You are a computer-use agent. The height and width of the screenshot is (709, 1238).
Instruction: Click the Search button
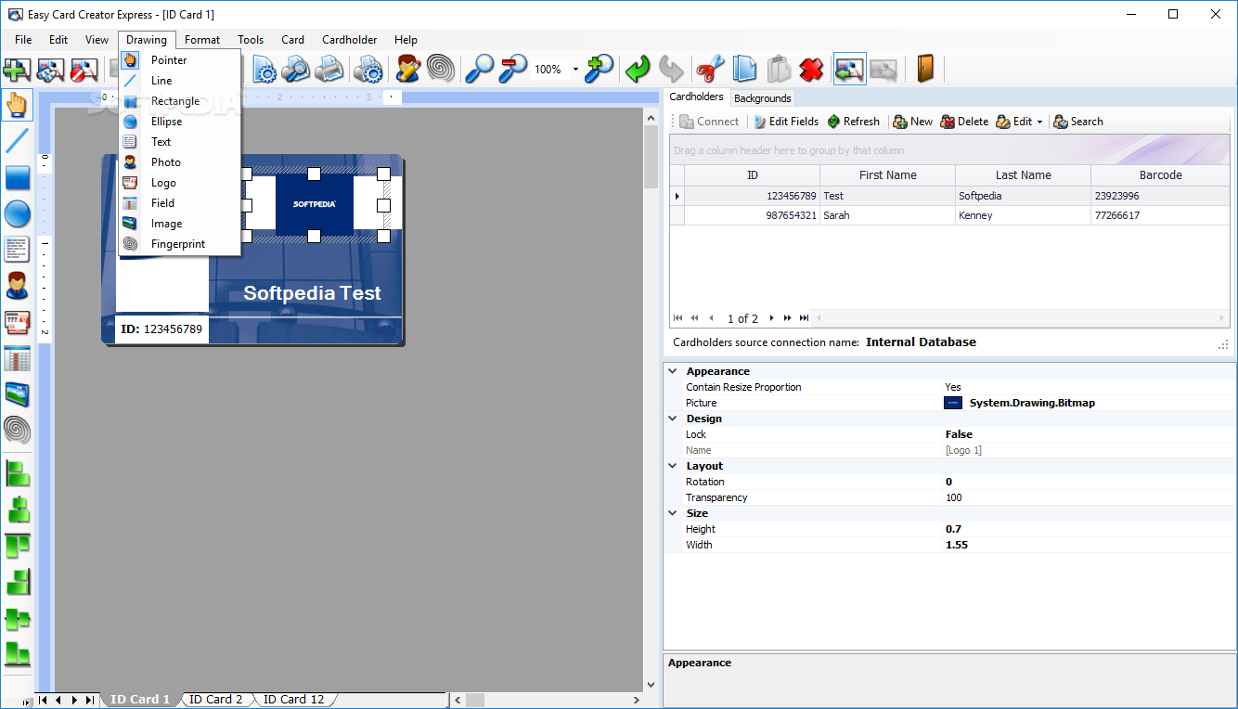(x=1078, y=122)
